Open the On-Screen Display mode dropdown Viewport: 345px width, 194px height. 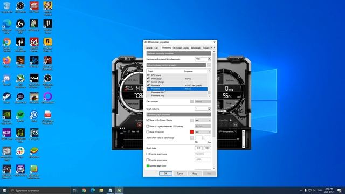pos(203,120)
